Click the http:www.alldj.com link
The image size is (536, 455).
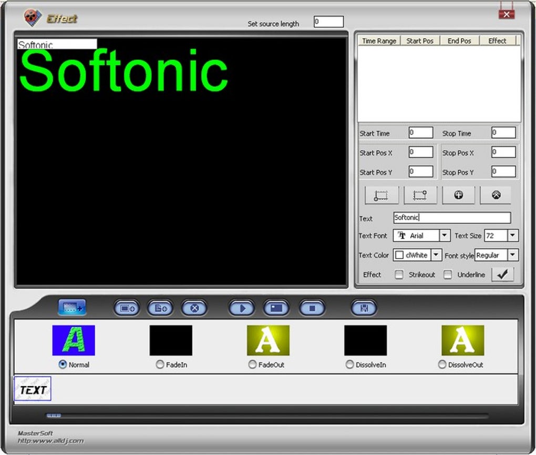point(50,441)
